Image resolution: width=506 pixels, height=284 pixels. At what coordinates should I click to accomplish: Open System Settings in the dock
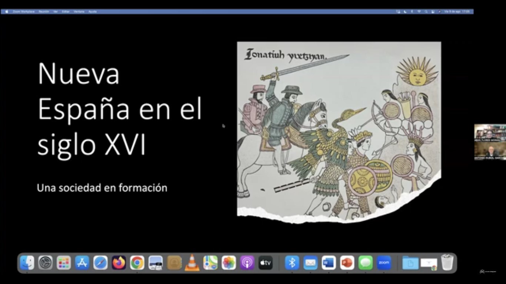pyautogui.click(x=46, y=263)
